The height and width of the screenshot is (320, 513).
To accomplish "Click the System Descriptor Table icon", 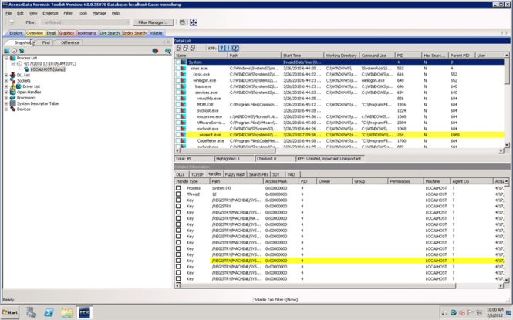I will pos(13,103).
